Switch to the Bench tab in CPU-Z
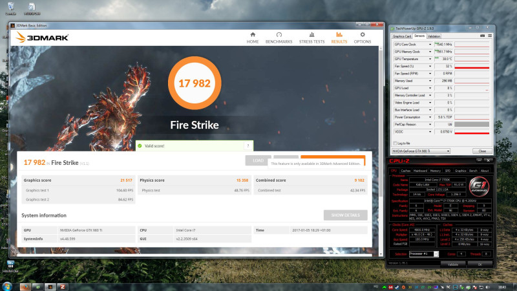Viewport: 517px width, 291px height. tap(473, 171)
